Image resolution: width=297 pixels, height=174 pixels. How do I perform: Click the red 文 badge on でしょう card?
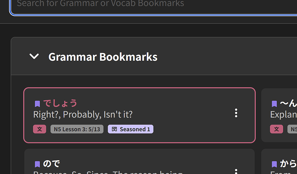pyautogui.click(x=40, y=129)
